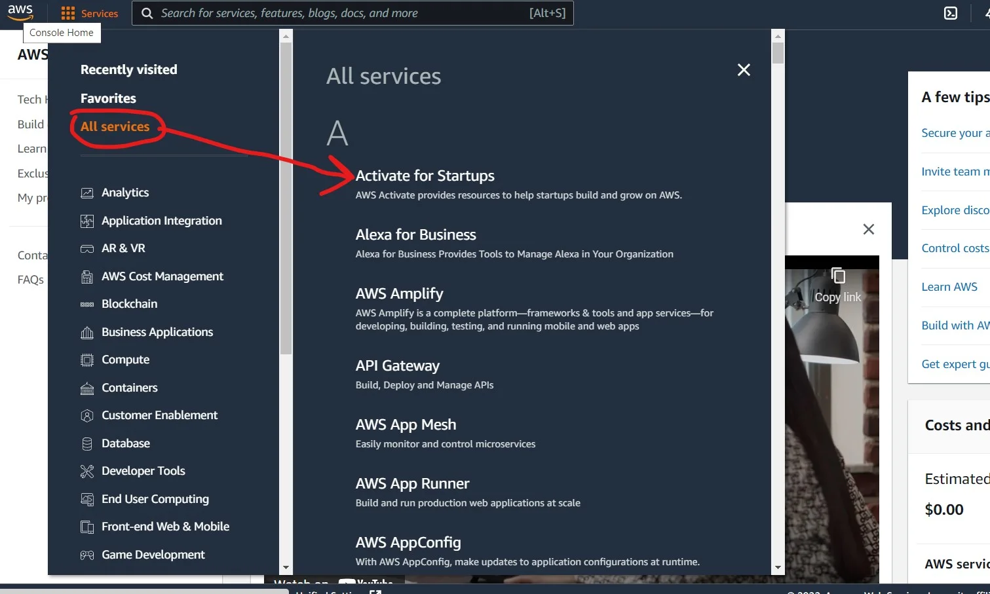Click the Customer Enablement category icon
The width and height of the screenshot is (990, 594).
(x=87, y=416)
